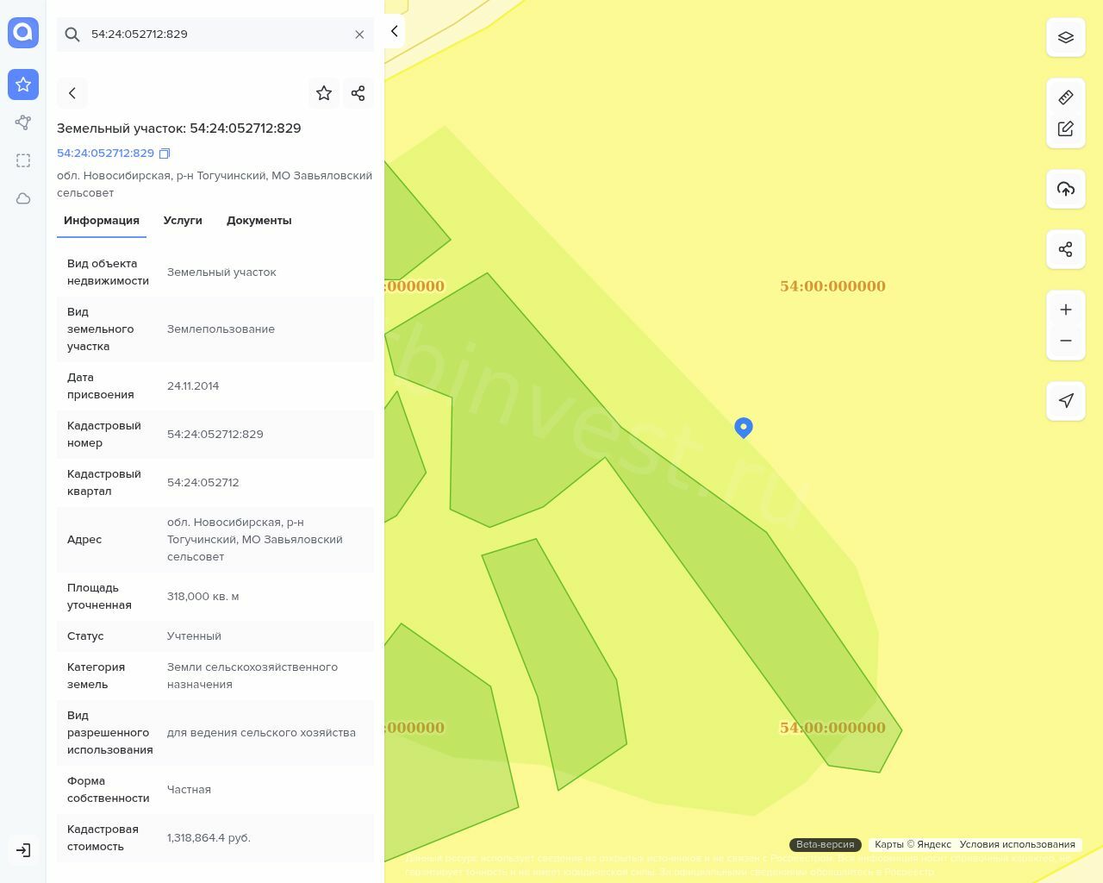Share the map via right toolbar
This screenshot has height=883, width=1103.
point(1066,249)
